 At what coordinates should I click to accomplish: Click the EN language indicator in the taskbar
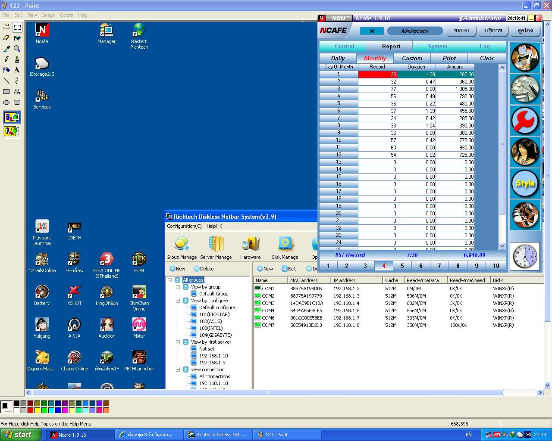469,435
